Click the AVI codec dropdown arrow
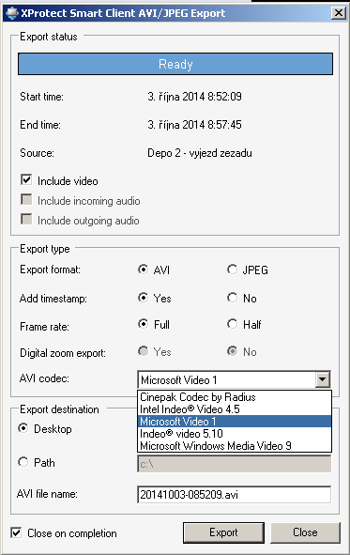 pyautogui.click(x=322, y=379)
